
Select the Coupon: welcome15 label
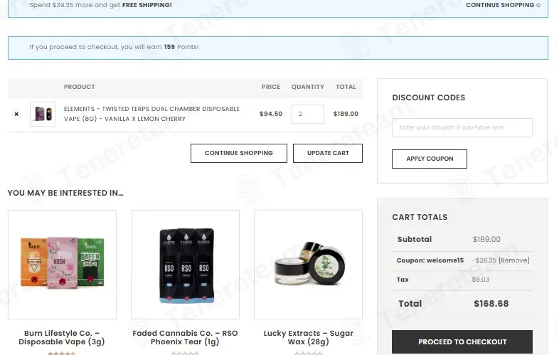pos(430,260)
